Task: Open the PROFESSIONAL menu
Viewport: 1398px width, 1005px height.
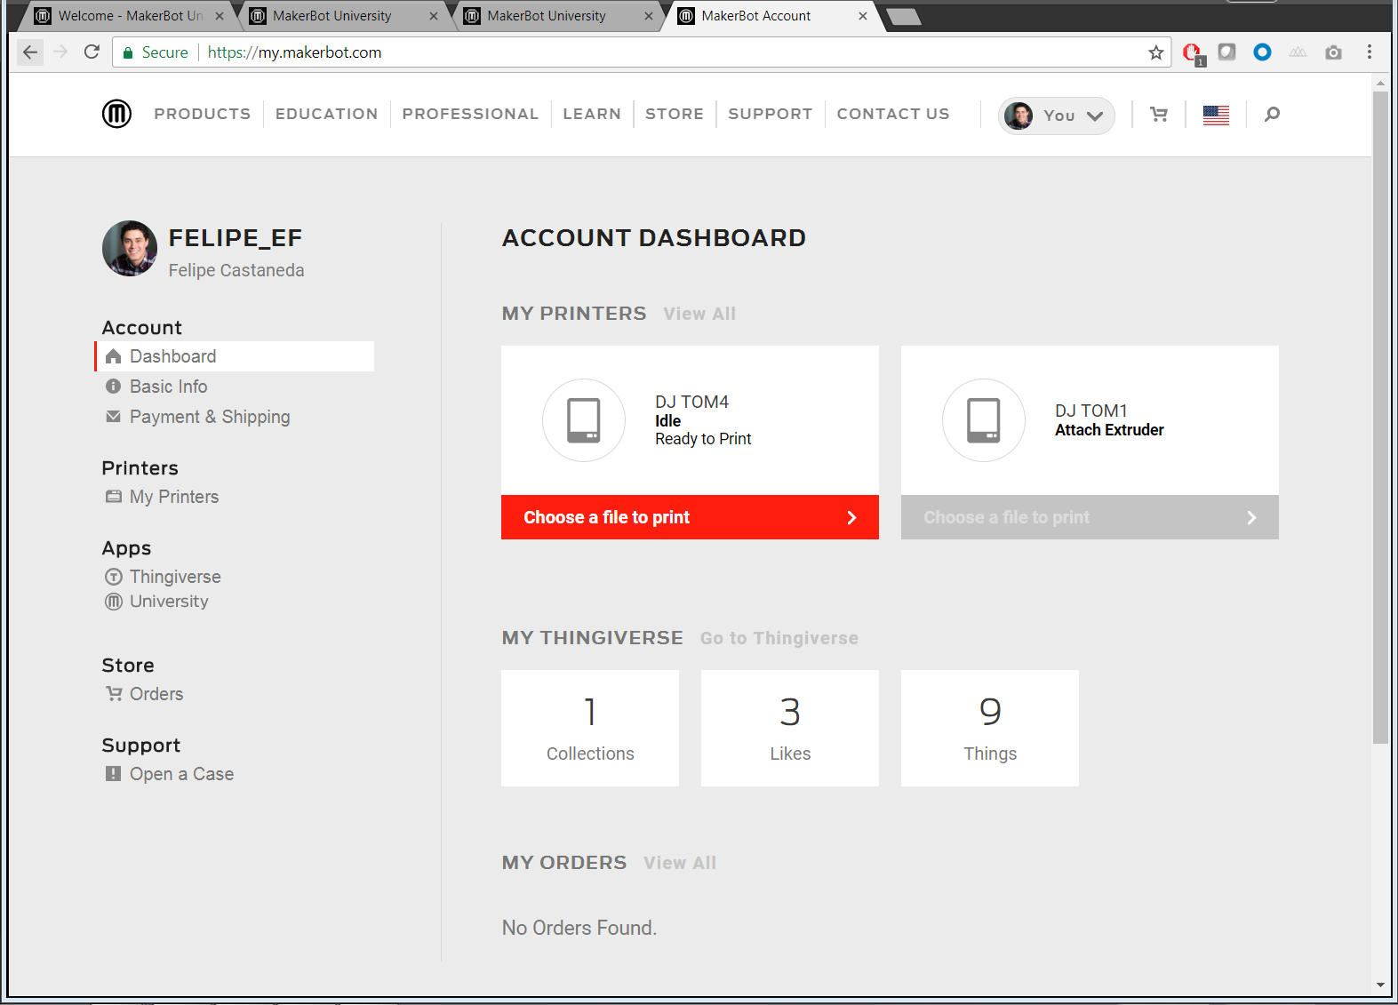Action: [x=470, y=114]
